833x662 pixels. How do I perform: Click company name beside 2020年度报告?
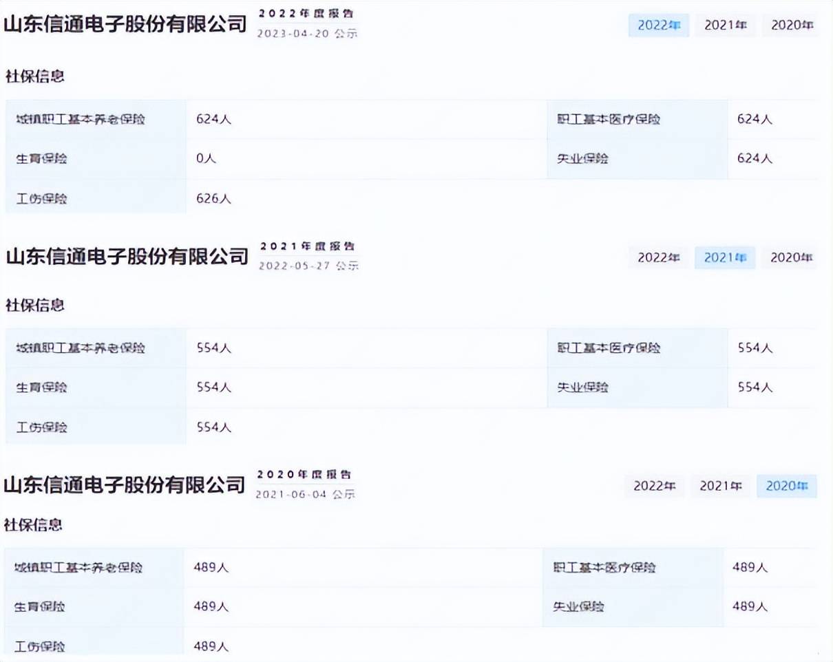click(125, 484)
